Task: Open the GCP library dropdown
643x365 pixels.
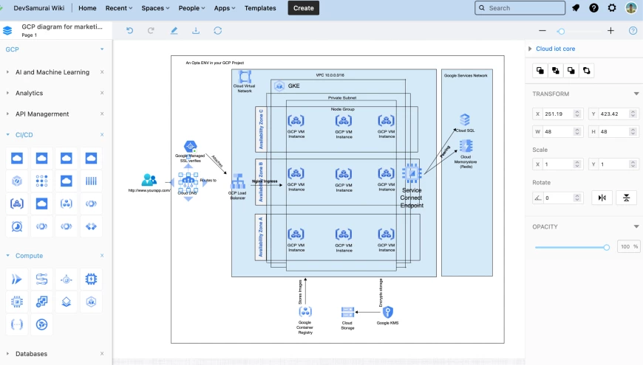Action: click(x=102, y=49)
